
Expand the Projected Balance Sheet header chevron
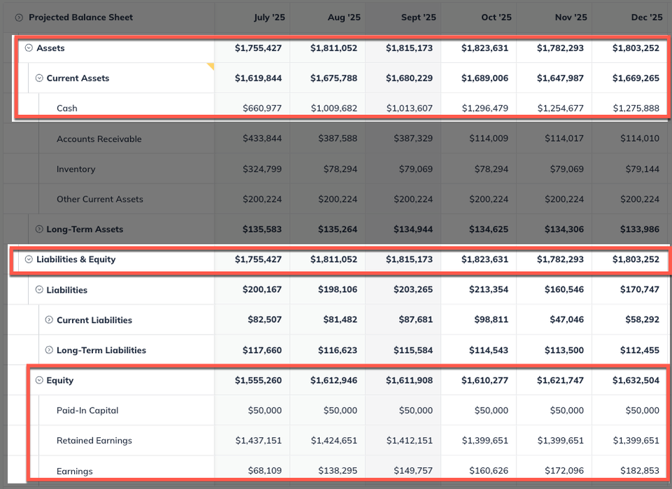tap(19, 18)
